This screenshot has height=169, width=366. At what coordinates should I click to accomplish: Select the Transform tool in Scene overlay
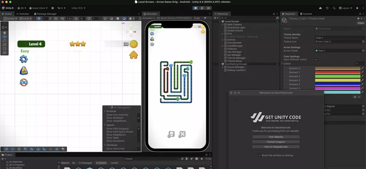[4, 53]
